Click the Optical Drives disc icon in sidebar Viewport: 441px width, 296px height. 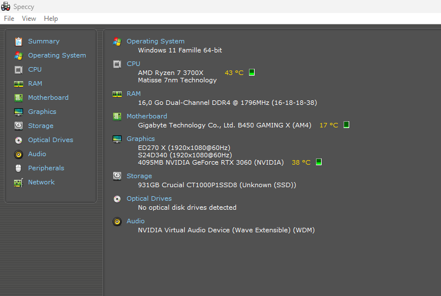pos(19,140)
